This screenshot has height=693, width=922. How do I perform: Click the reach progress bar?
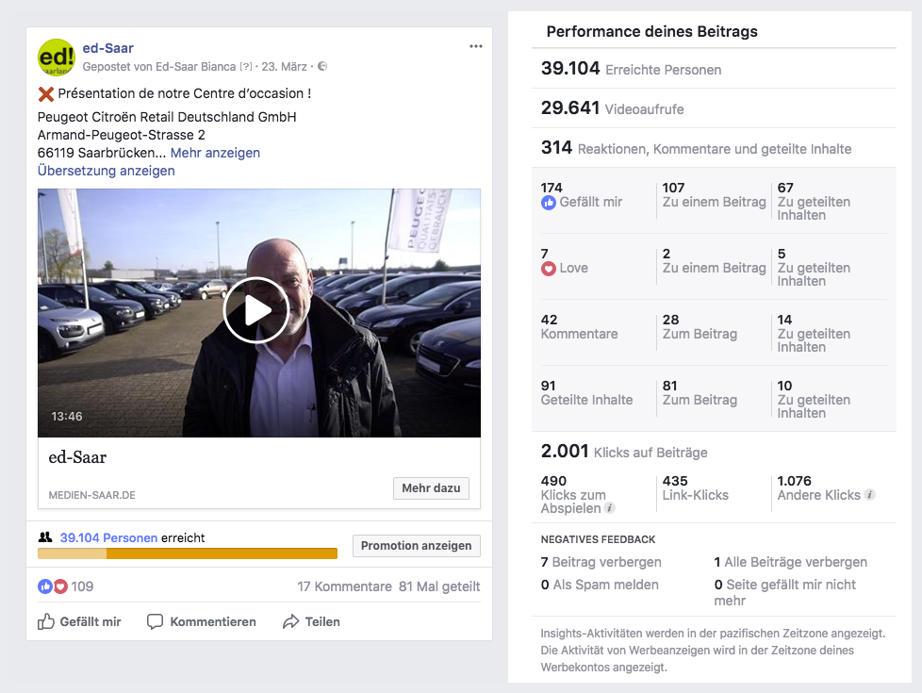[188, 553]
